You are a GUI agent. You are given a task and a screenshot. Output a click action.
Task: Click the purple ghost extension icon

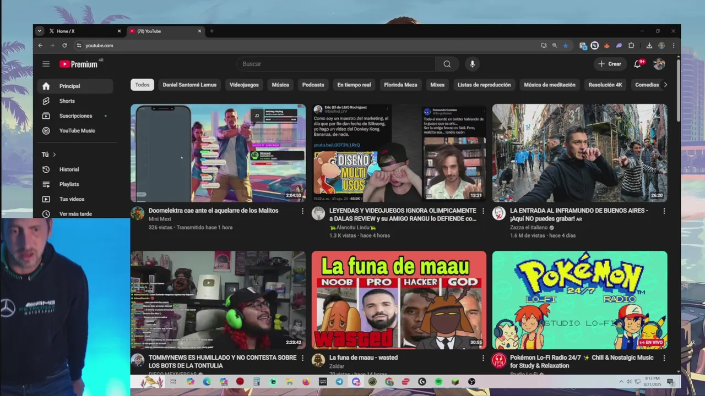(x=619, y=46)
